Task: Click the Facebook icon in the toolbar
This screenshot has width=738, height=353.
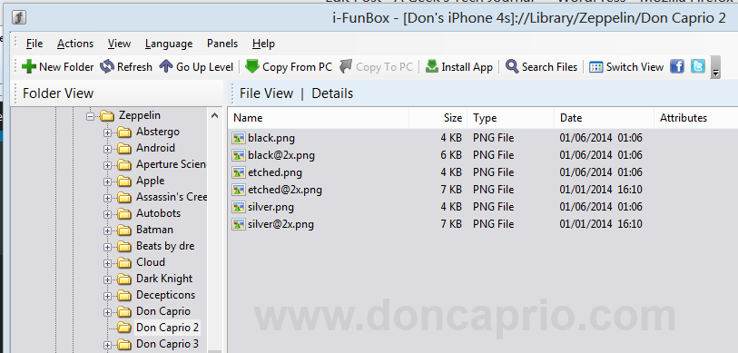Action: (x=677, y=66)
